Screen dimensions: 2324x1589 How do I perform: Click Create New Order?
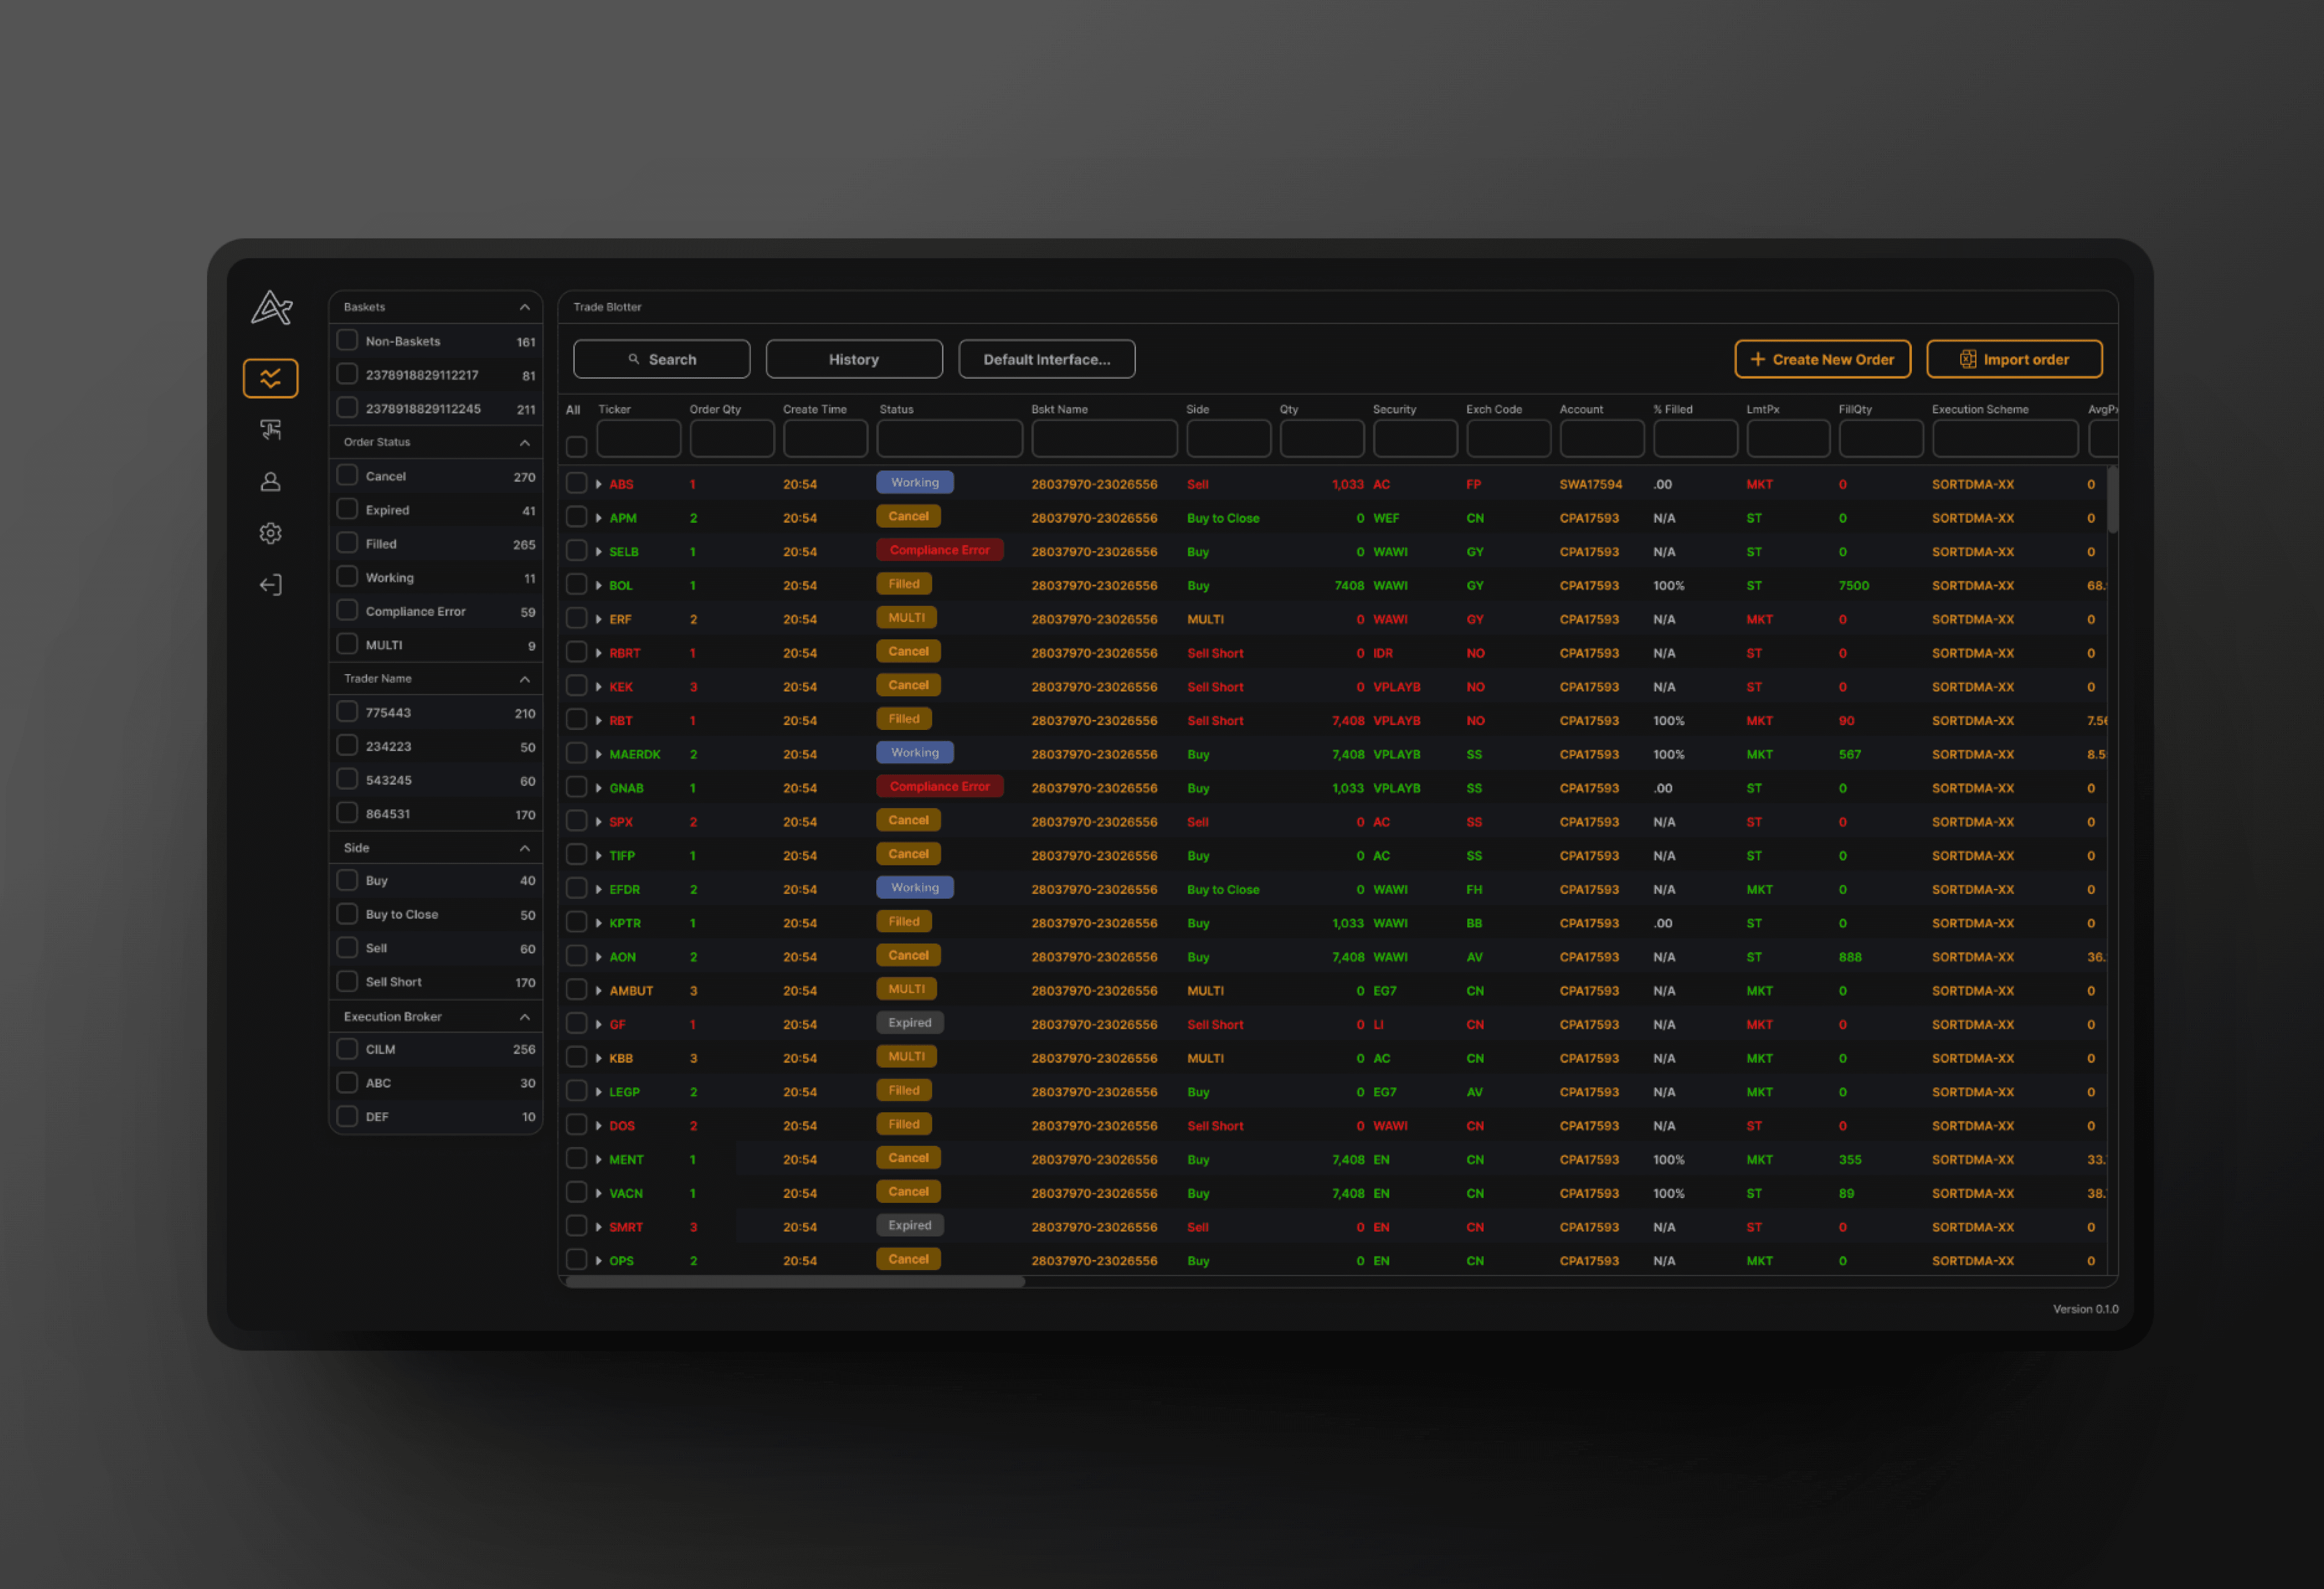[x=1822, y=359]
